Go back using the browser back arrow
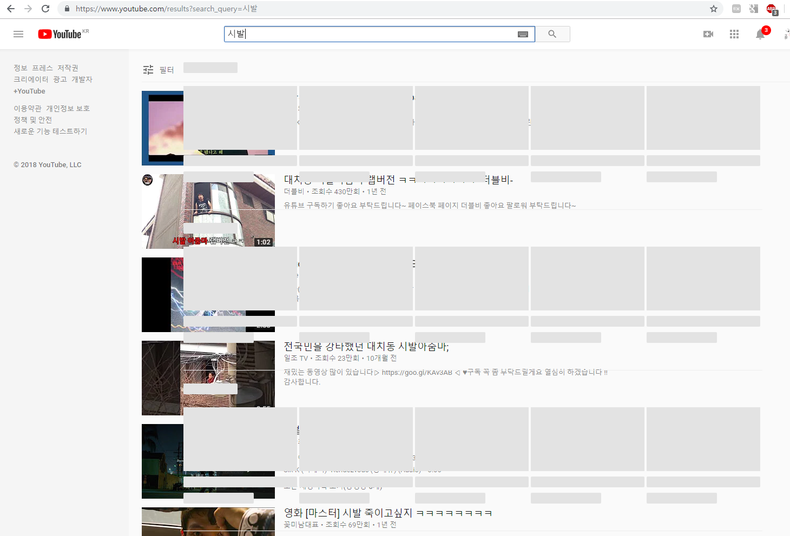Viewport: 790px width, 536px height. (x=11, y=9)
